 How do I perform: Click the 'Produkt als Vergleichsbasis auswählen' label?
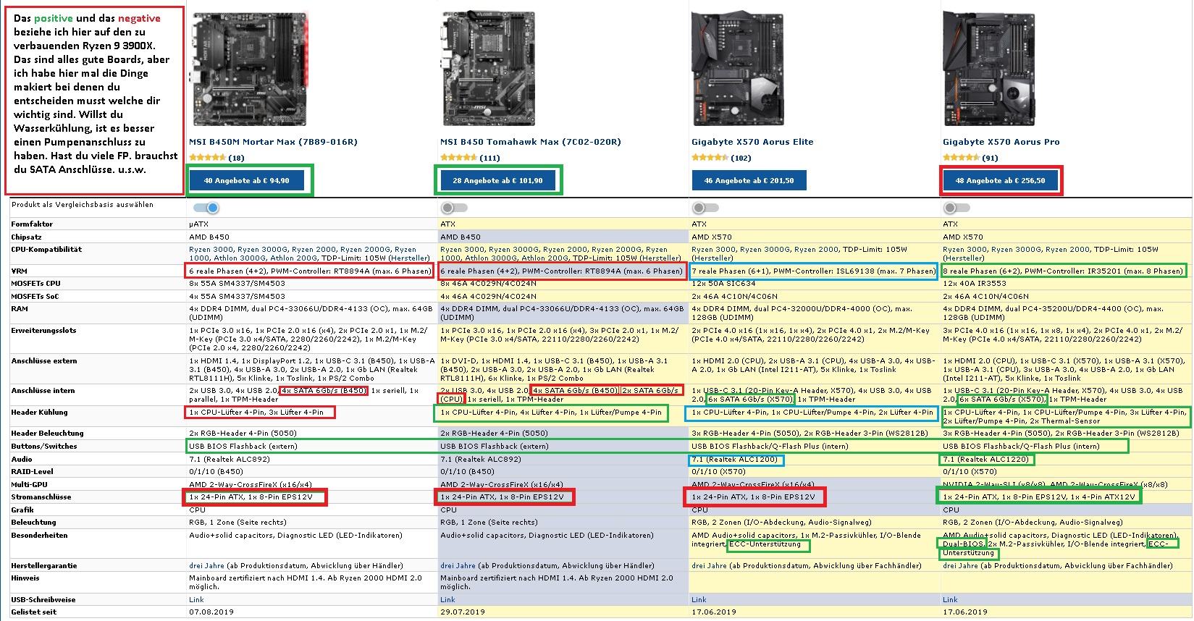[x=83, y=205]
